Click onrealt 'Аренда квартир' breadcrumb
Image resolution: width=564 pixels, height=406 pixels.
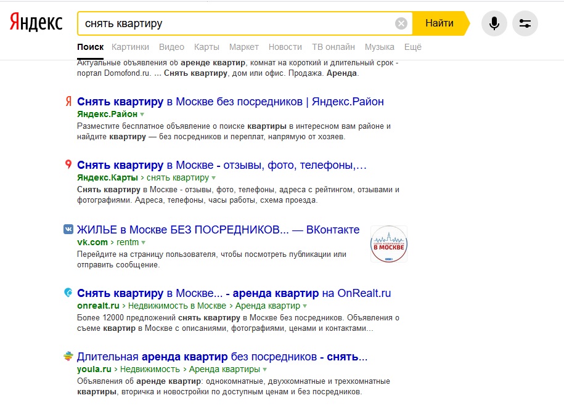(268, 306)
